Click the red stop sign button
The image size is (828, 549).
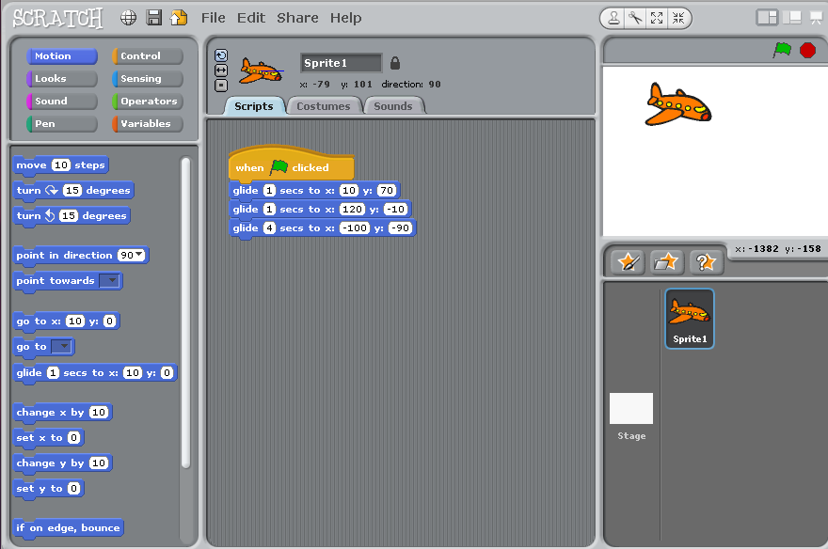point(807,50)
